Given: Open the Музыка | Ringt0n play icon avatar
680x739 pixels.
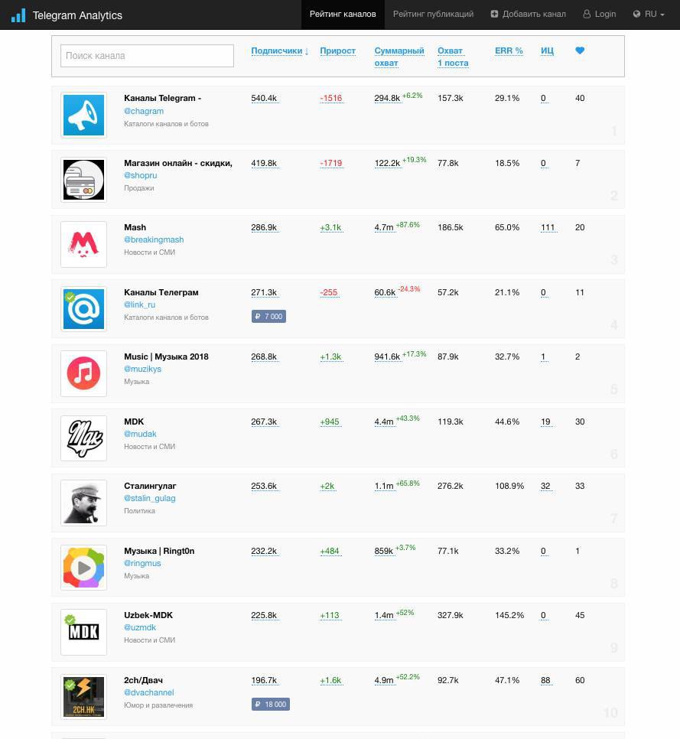Looking at the screenshot, I should [x=83, y=568].
